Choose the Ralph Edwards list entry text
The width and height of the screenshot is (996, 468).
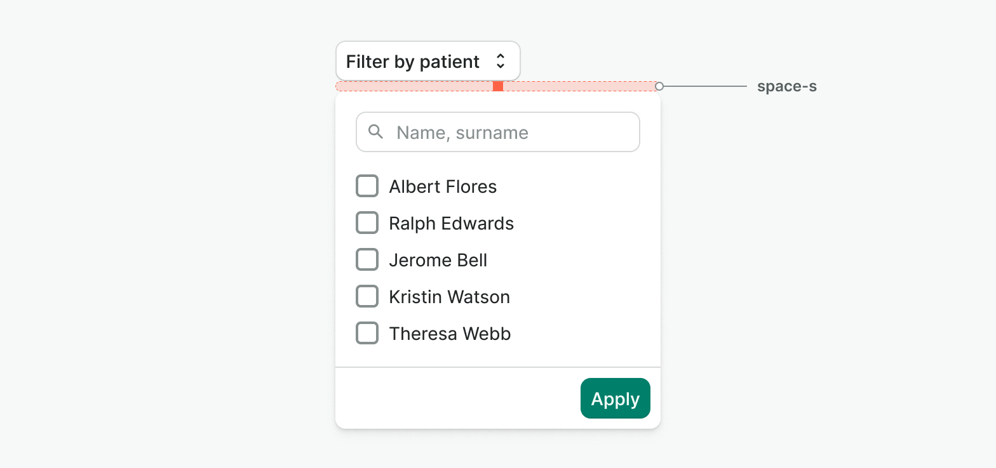click(451, 223)
